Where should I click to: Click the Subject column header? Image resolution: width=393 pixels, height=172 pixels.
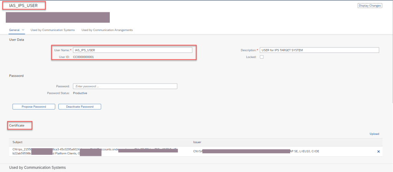point(18,142)
